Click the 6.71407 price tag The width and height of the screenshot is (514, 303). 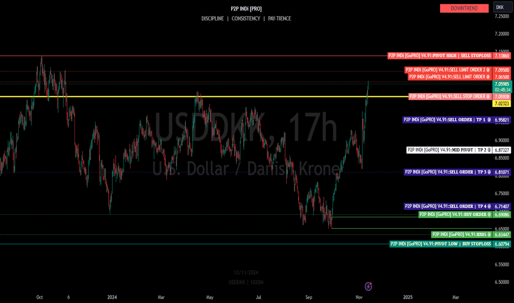502,207
